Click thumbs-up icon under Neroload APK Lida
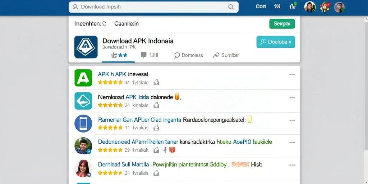The height and width of the screenshot is (184, 368). tap(156, 105)
